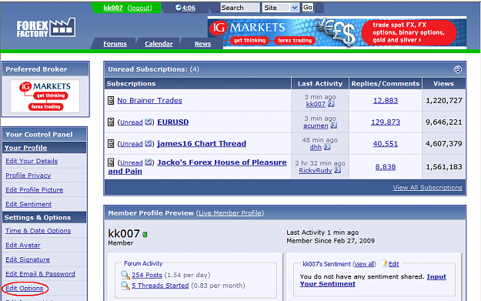Open acumen poster profile link

coord(316,125)
